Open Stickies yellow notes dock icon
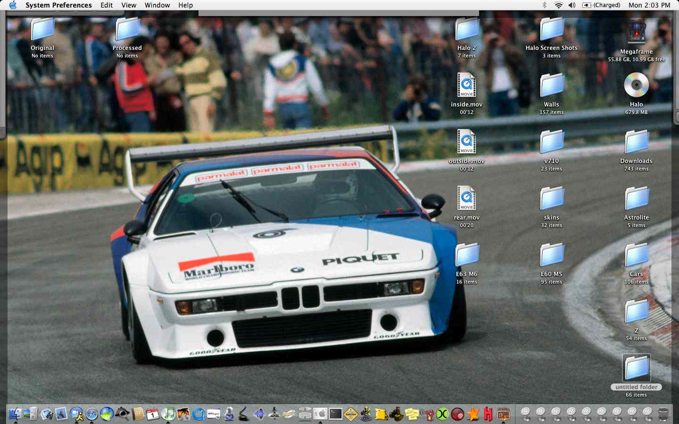Screen dimensions: 679x424 [412, 414]
